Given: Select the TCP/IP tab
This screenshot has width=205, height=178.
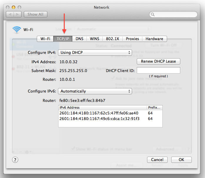Looking at the screenshot, I should 63,39.
